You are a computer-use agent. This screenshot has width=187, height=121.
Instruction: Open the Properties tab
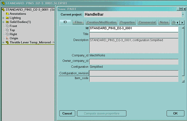[127, 22]
